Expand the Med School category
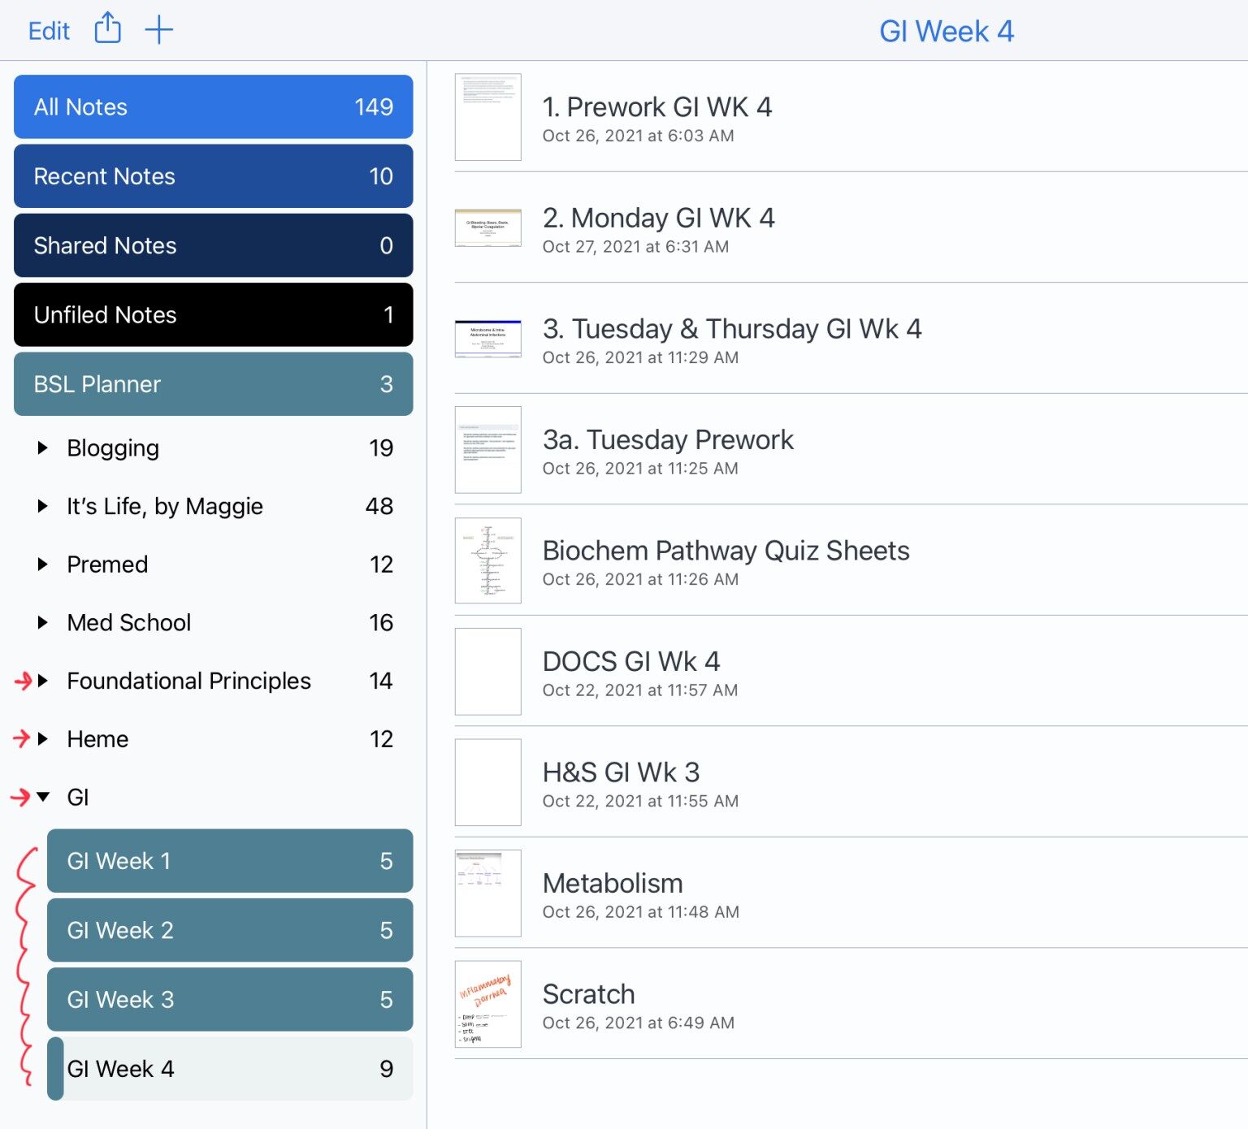The width and height of the screenshot is (1248, 1129). [x=43, y=623]
